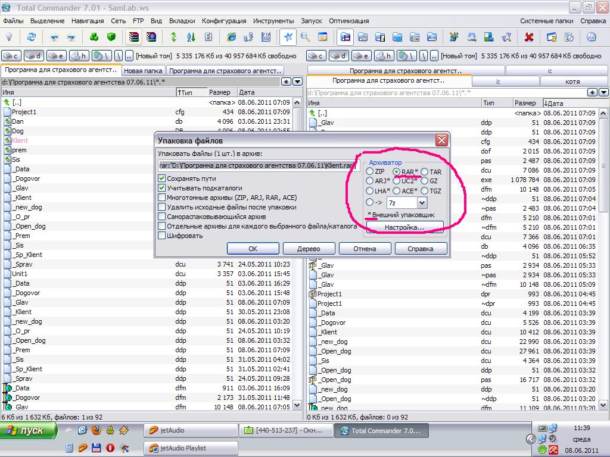Go back using left arrow toolbar icon
The image size is (610, 457).
point(54,37)
